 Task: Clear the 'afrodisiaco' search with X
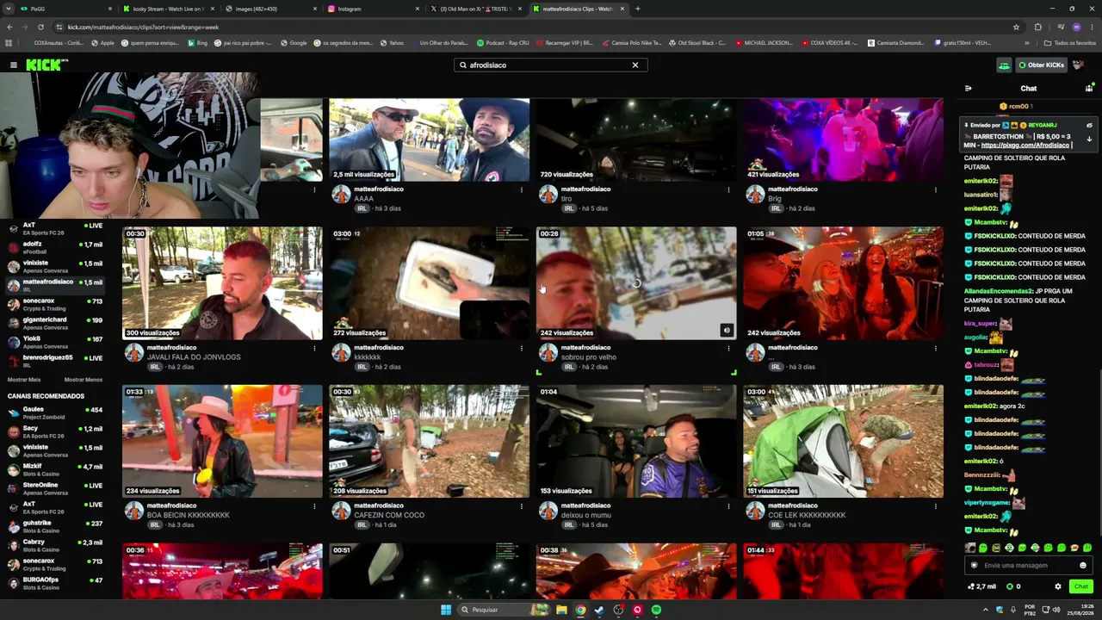click(635, 65)
